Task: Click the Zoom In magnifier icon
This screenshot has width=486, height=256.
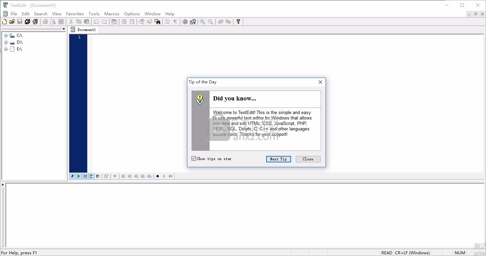Action: pyautogui.click(x=202, y=22)
